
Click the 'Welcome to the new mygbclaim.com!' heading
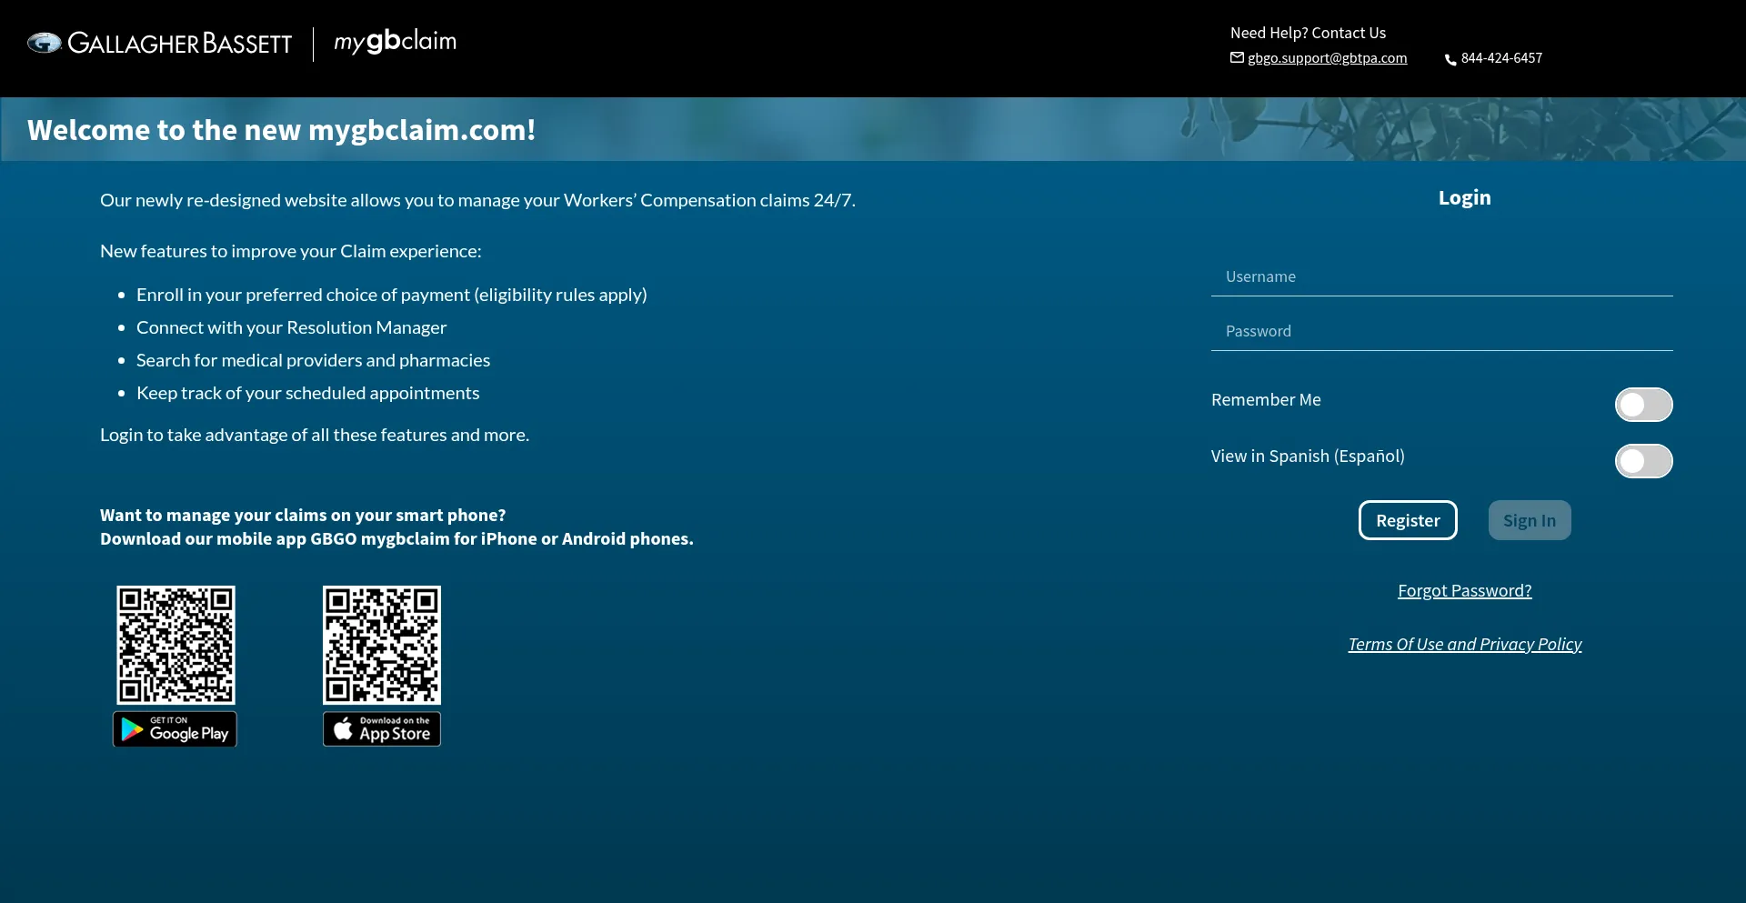281,130
